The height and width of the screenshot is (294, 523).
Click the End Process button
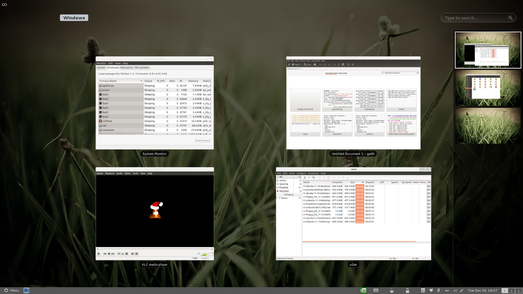point(203,140)
